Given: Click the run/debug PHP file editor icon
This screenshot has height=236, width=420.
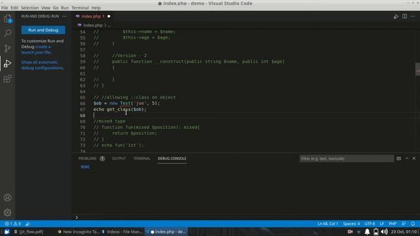Looking at the screenshot, I should tap(396, 16).
